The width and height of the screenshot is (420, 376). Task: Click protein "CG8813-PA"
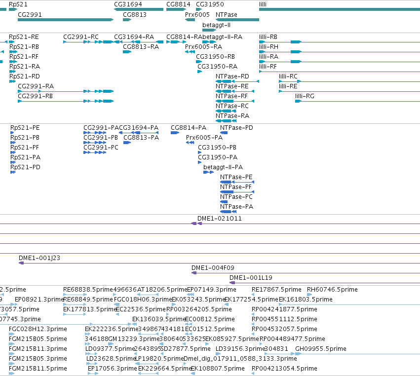(141, 138)
